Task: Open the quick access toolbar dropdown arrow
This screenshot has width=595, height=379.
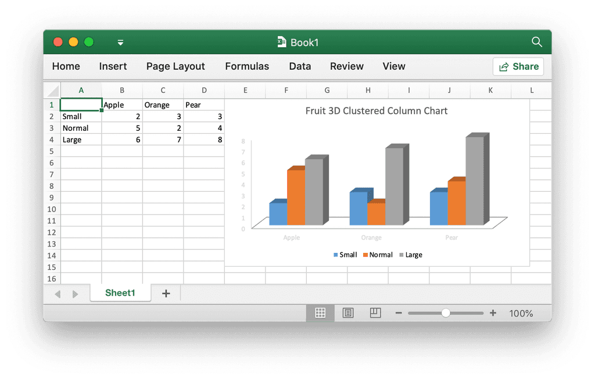Action: tap(120, 42)
